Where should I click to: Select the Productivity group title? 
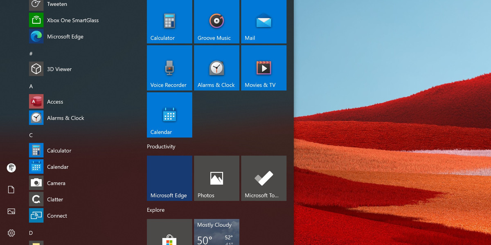pyautogui.click(x=161, y=147)
